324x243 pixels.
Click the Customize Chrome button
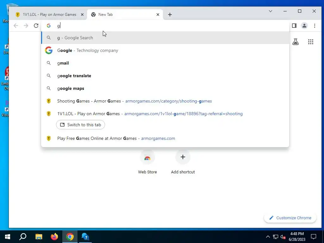[290, 218]
